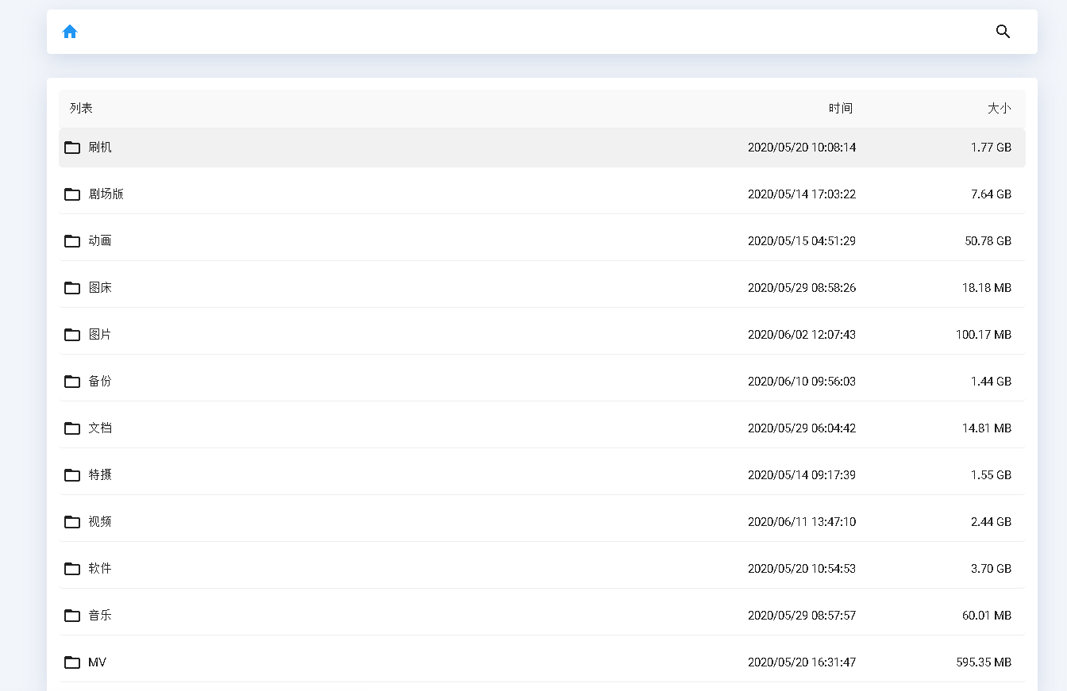Click timestamp 2020/05/15 04:51:29

click(x=802, y=241)
